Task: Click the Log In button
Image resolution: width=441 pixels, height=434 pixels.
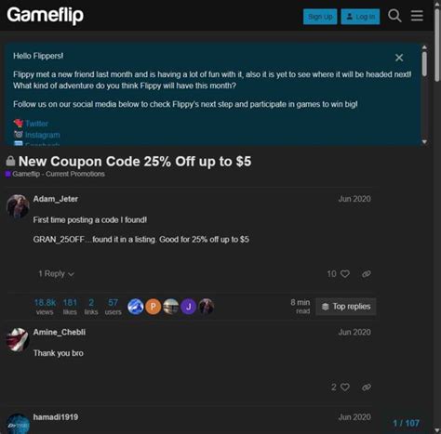Action: 360,17
